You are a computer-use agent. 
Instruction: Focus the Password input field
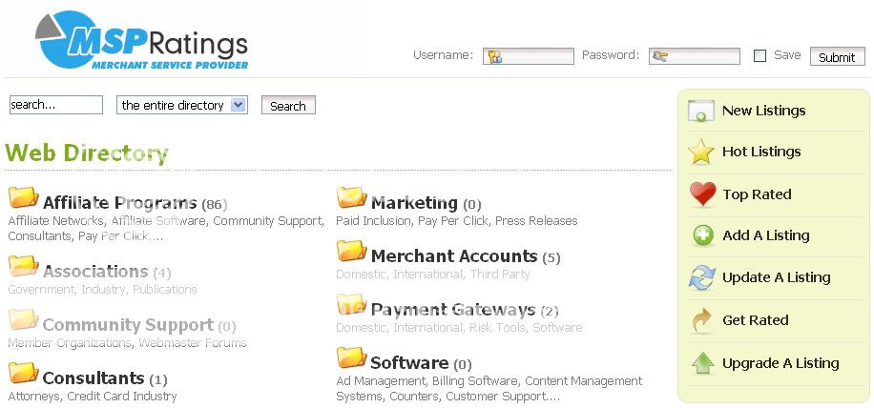point(694,56)
